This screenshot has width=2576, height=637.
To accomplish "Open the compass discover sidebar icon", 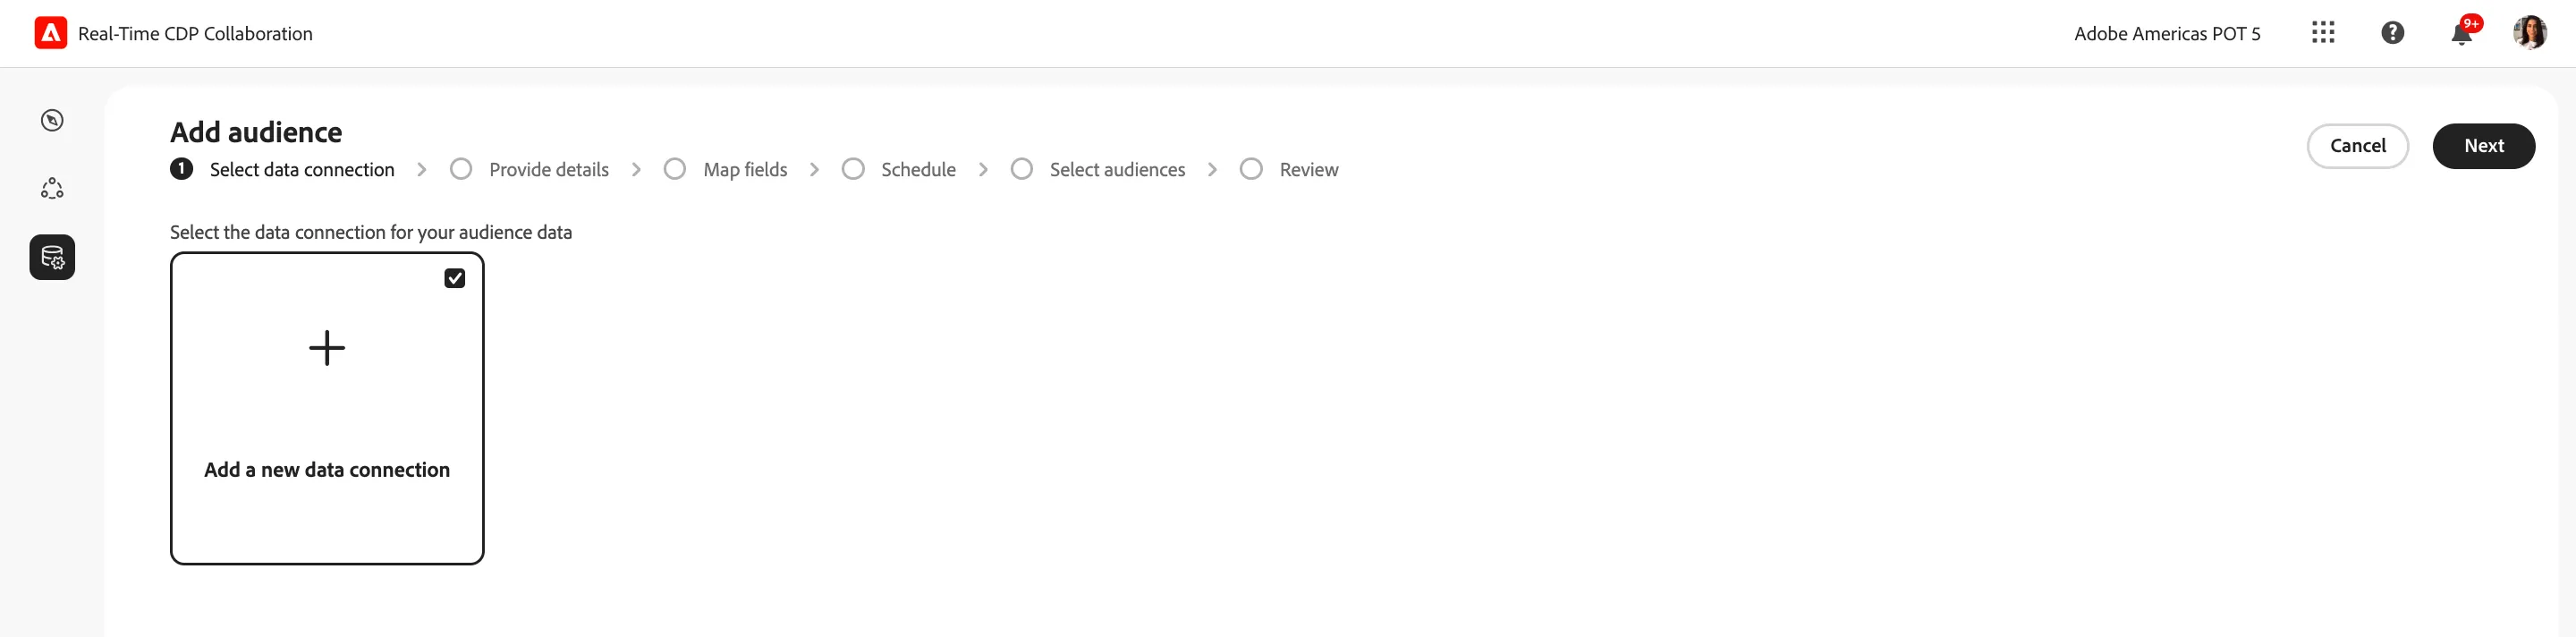I will pyautogui.click(x=52, y=121).
